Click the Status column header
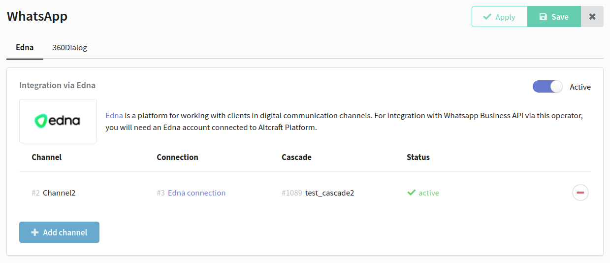Viewport: 610px width, 263px height. pyautogui.click(x=418, y=157)
